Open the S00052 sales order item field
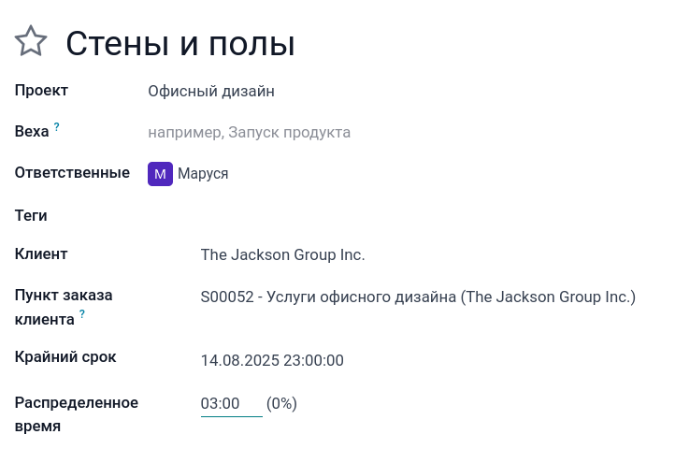This screenshot has height=449, width=675. point(418,297)
